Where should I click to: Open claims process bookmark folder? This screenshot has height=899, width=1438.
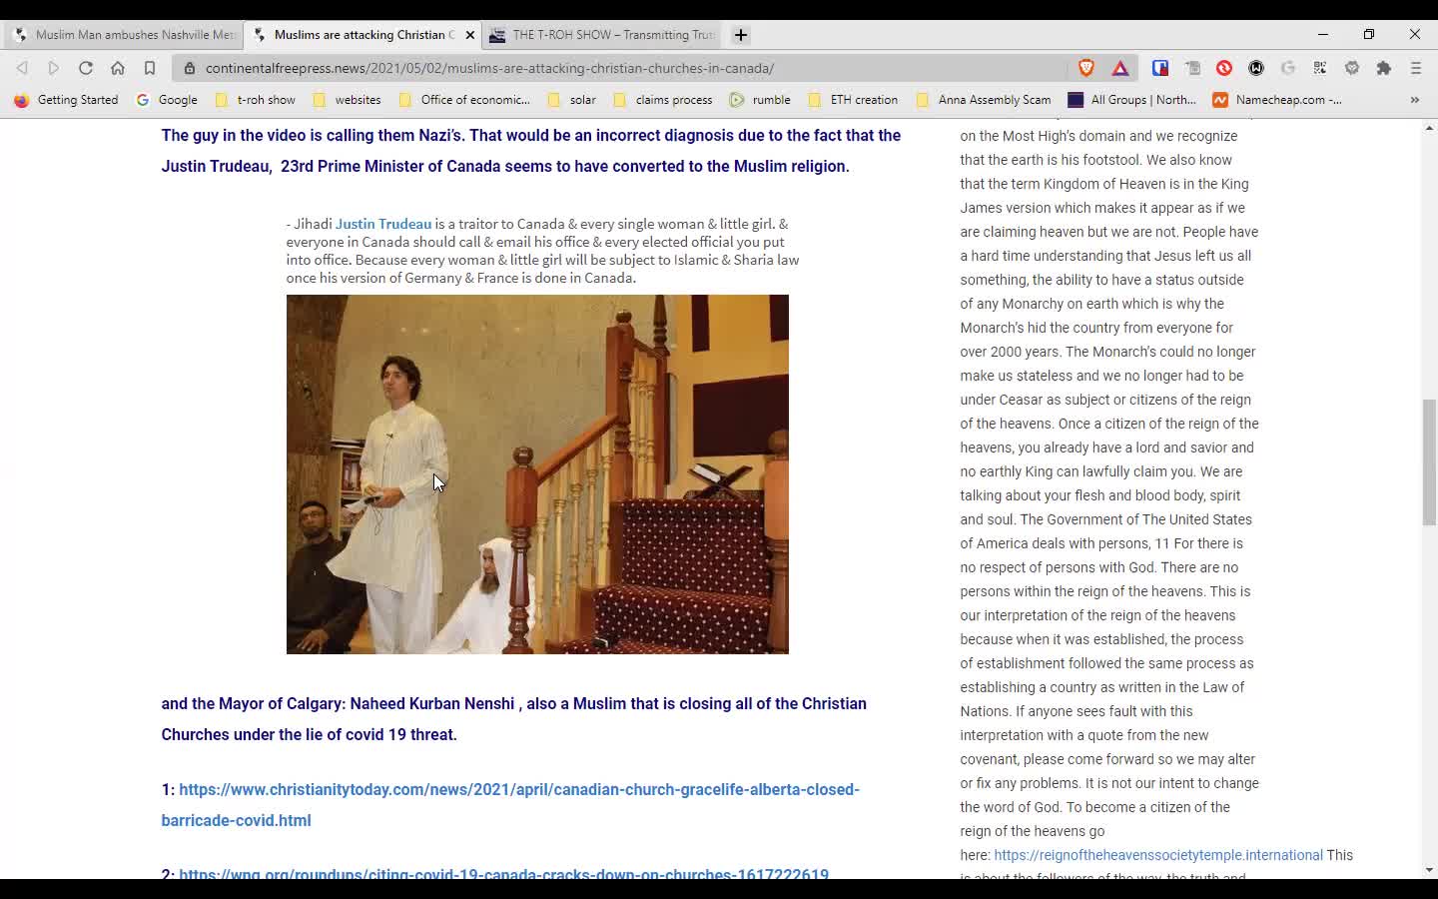tap(664, 100)
